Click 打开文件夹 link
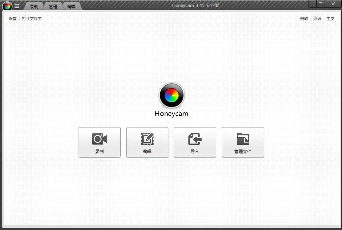This screenshot has width=342, height=230. [32, 19]
